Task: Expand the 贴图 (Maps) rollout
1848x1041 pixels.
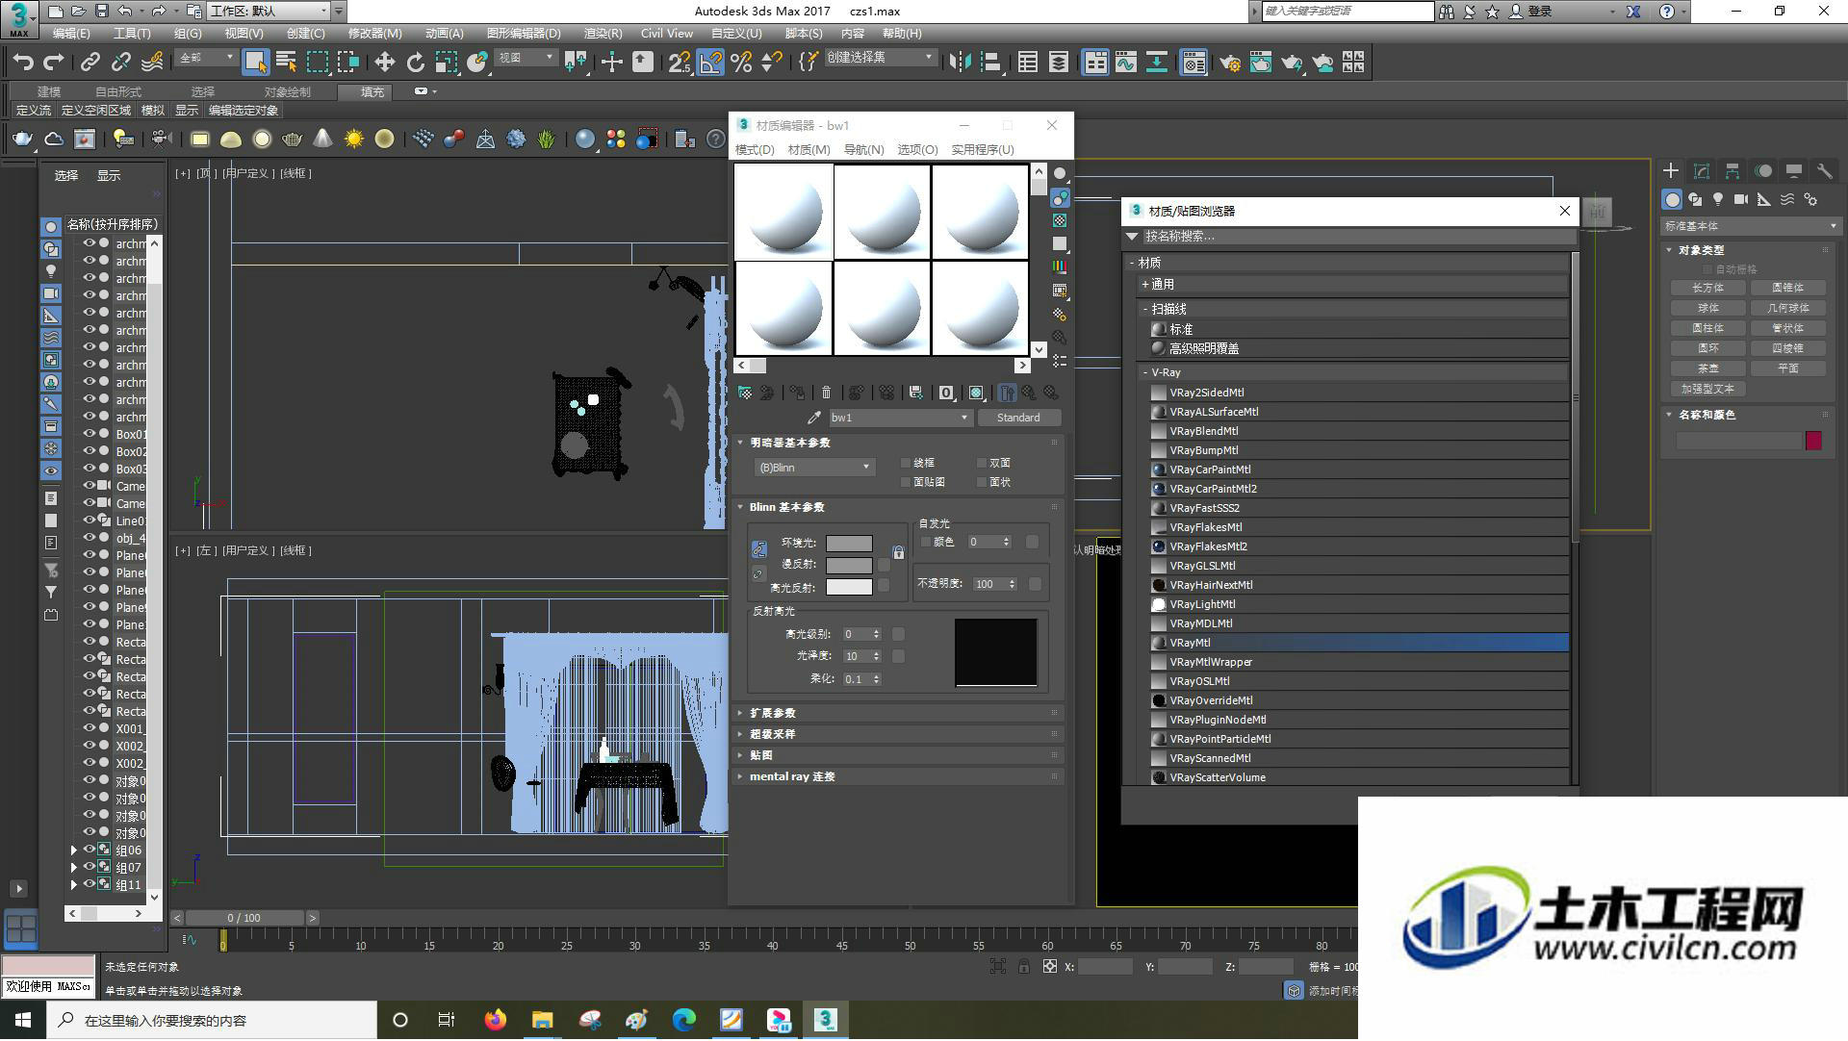Action: coord(898,755)
